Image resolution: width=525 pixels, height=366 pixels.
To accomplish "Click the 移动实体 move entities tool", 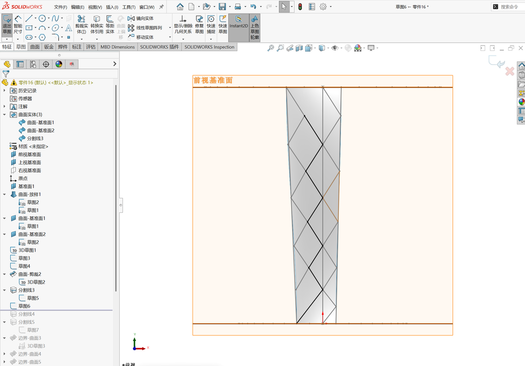I will click(x=140, y=37).
